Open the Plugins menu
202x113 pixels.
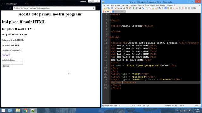[163, 5]
